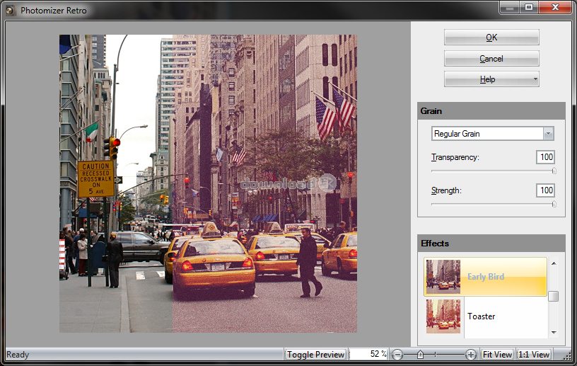Image resolution: width=577 pixels, height=366 pixels.
Task: Select the Early Bird effect thumbnail
Action: (x=443, y=277)
